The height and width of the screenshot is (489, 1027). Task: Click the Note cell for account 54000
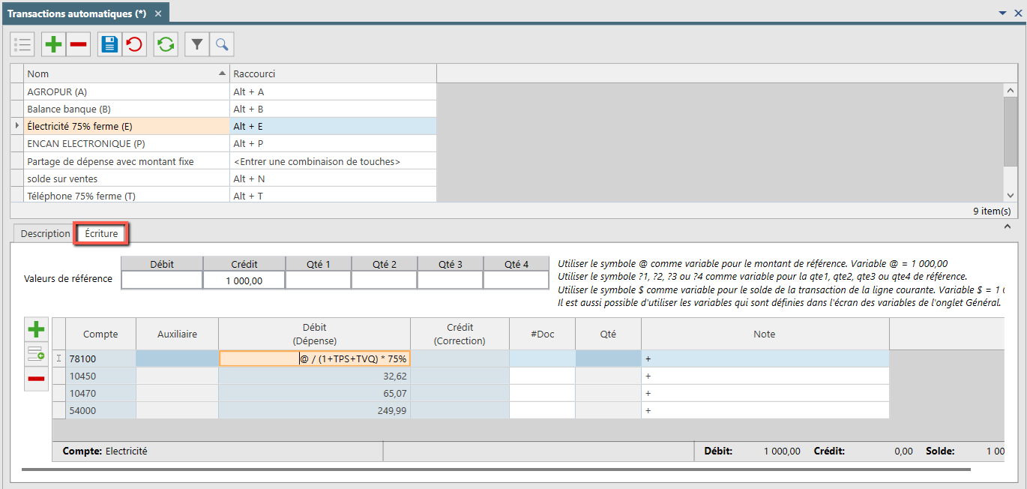click(765, 410)
